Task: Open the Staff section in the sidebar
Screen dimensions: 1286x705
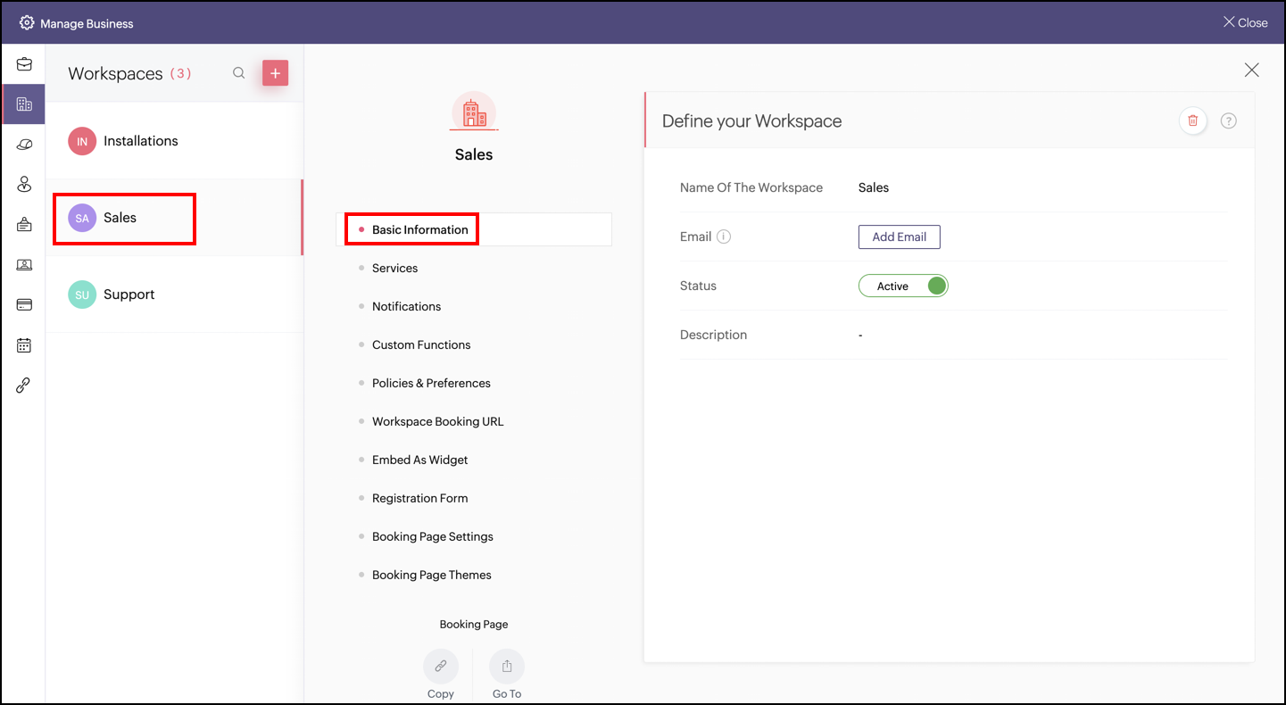Action: (24, 184)
